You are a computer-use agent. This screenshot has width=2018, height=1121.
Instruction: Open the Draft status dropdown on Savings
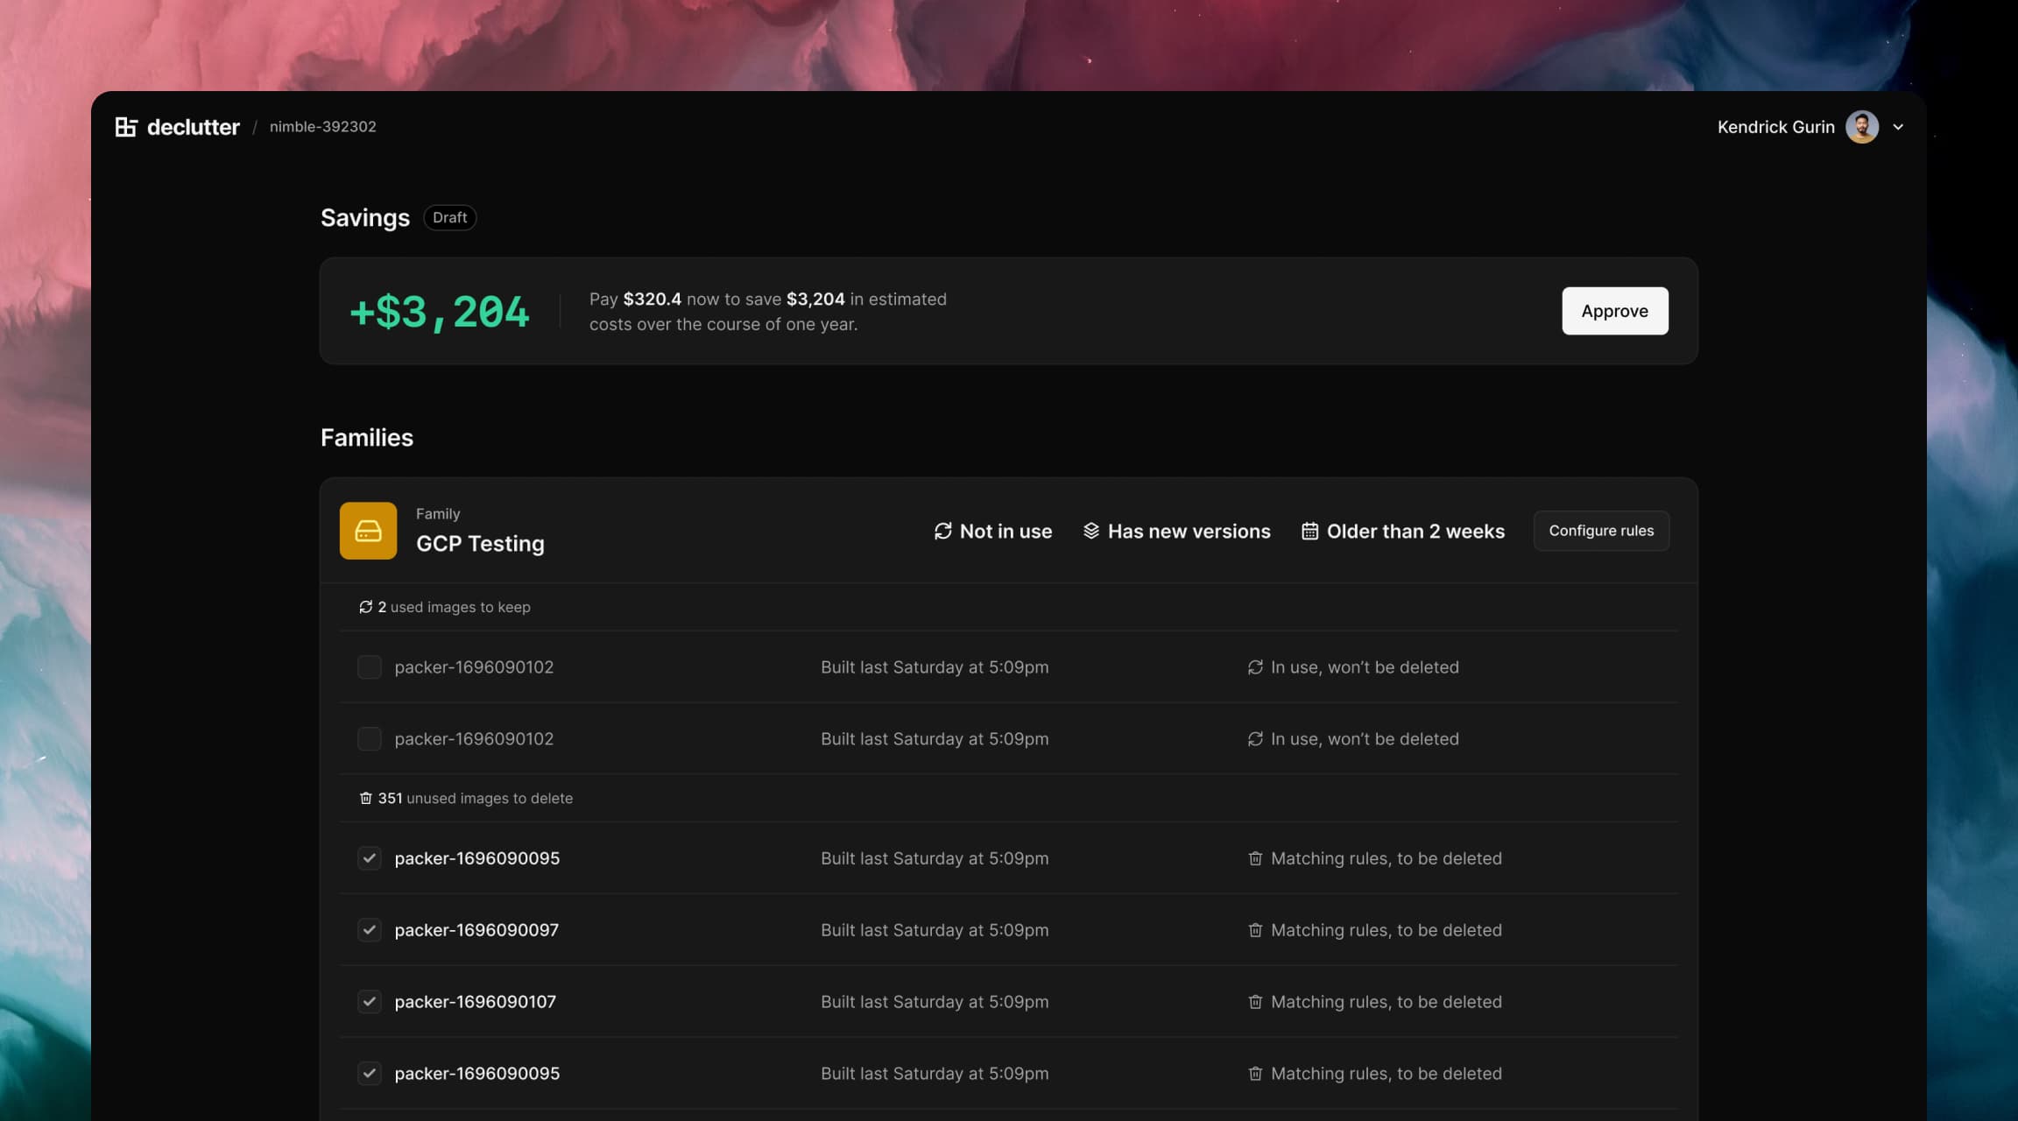[x=448, y=216]
